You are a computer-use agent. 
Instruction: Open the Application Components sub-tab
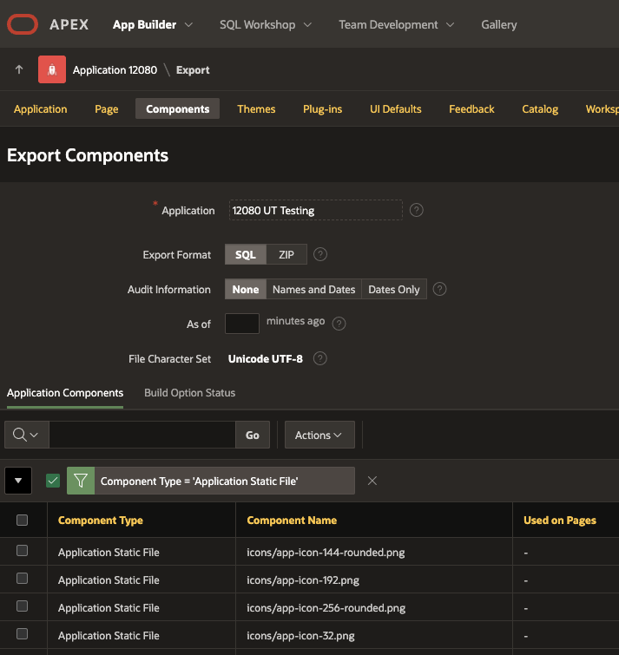click(x=65, y=393)
